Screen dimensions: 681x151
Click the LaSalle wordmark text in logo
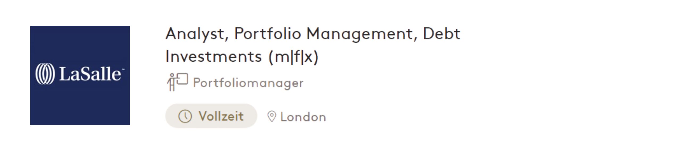[x=90, y=74]
